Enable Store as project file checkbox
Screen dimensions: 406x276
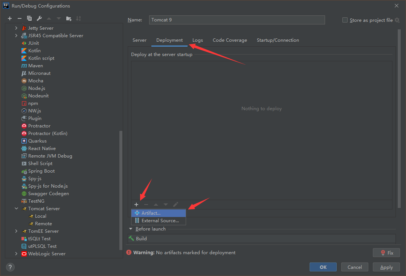pyautogui.click(x=345, y=20)
